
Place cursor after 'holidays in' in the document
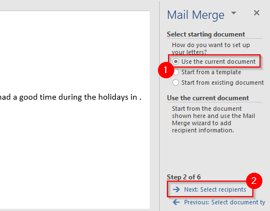pyautogui.click(x=138, y=97)
